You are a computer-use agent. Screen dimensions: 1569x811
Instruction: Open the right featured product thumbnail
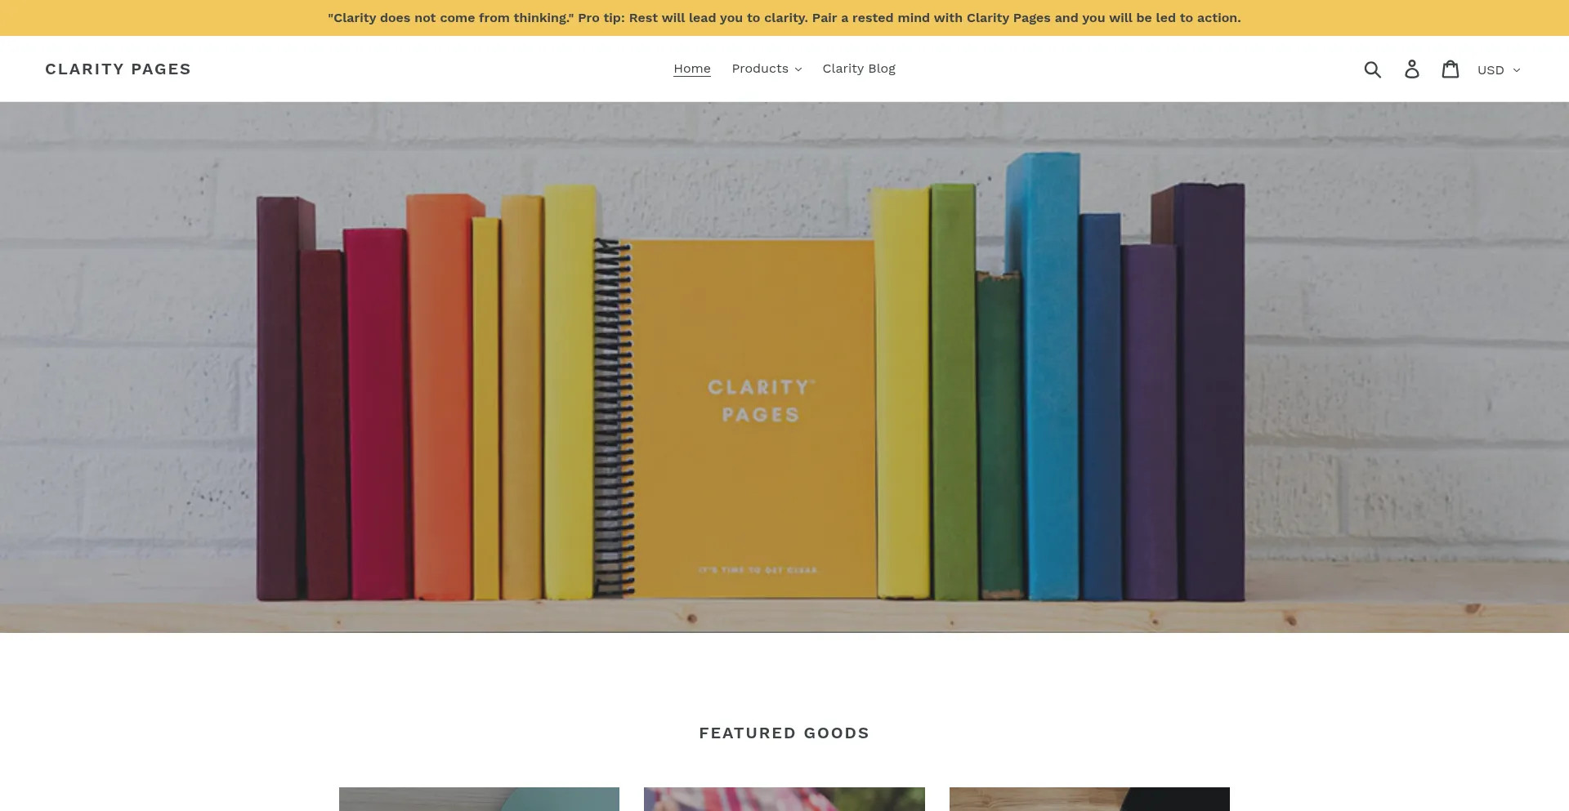pyautogui.click(x=1089, y=799)
